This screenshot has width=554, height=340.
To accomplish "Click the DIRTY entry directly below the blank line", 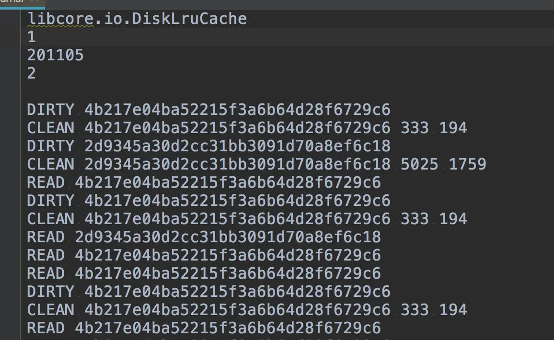I will [209, 110].
